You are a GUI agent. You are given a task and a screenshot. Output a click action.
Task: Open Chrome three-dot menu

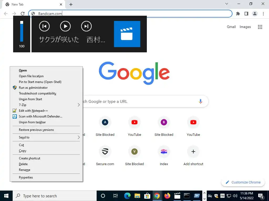263,14
